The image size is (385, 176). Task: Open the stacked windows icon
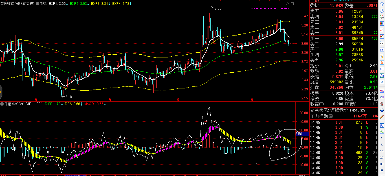382,43
